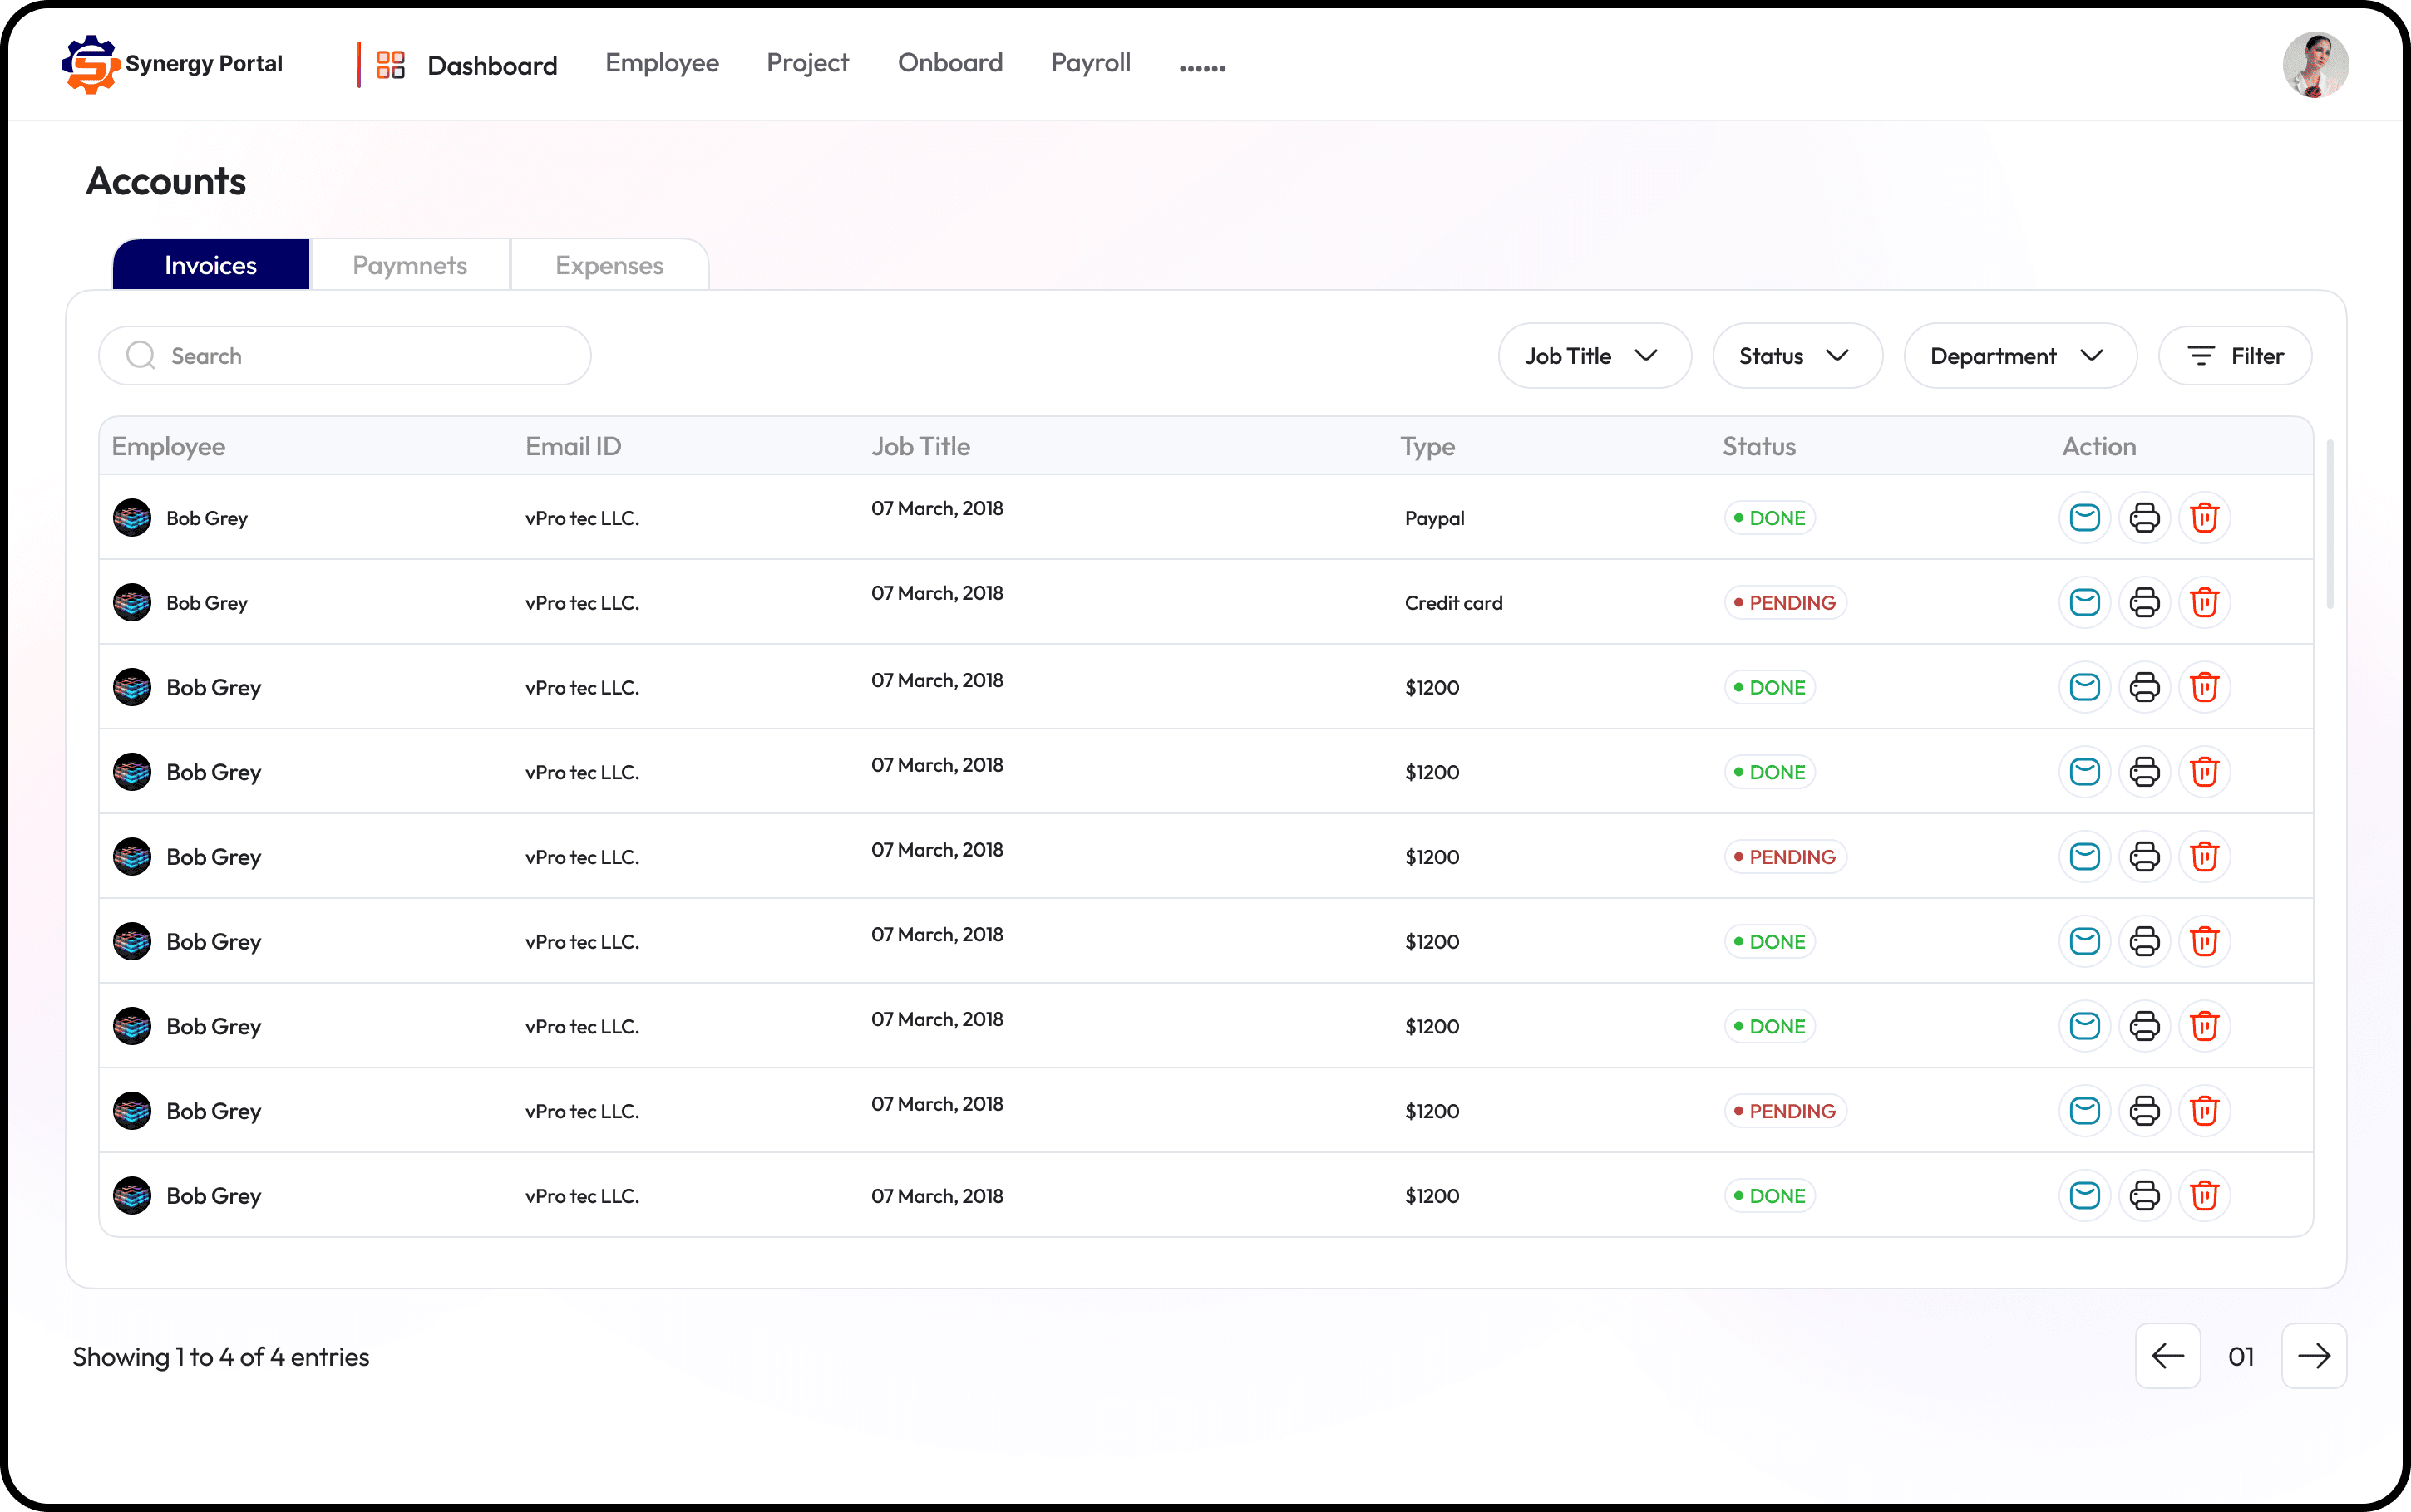The height and width of the screenshot is (1512, 2411).
Task: Click the Dashboard grid icon
Action: tap(390, 65)
